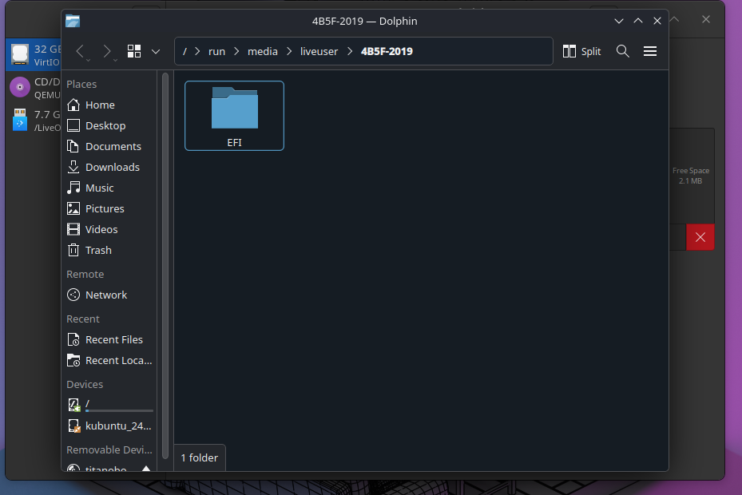Viewport: 742px width, 495px height.
Task: Open the EFI folder
Action: pos(234,115)
